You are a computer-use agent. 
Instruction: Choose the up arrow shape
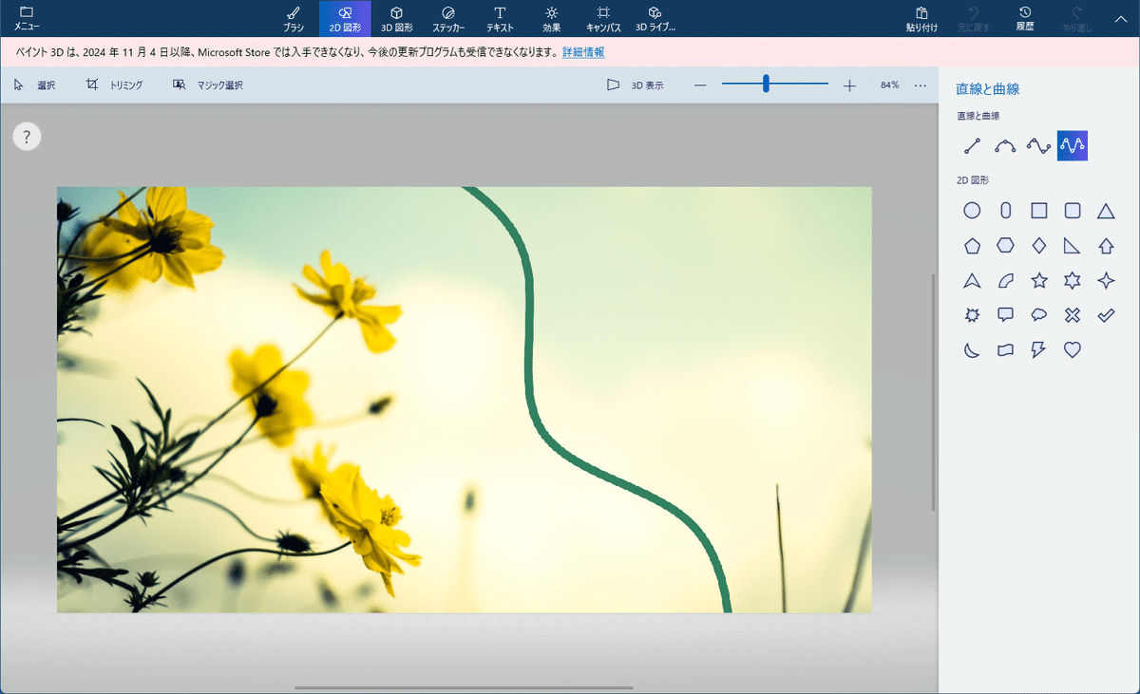[1106, 246]
